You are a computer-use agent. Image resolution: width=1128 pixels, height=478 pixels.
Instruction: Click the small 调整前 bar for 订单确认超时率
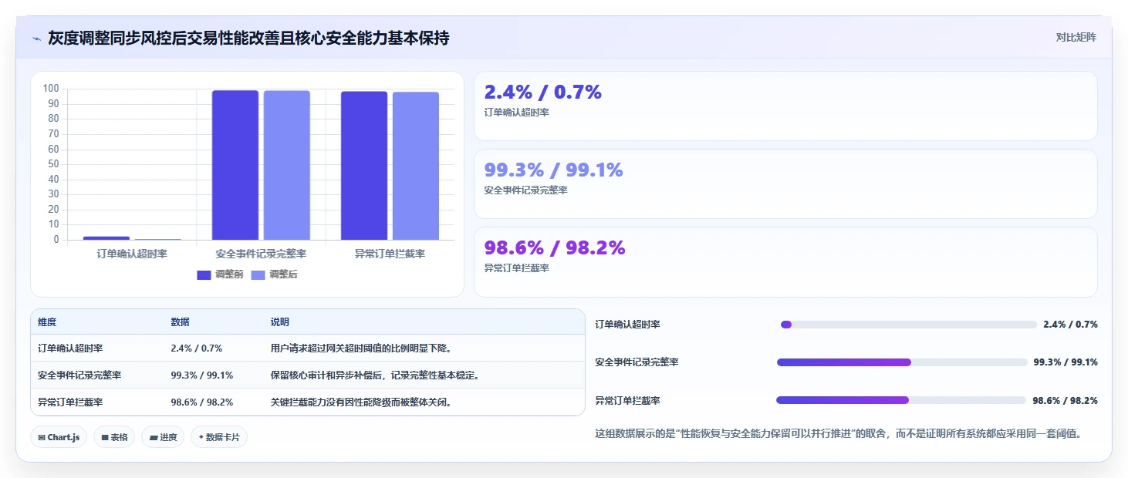106,238
